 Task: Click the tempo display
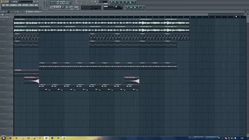(x=69, y=7)
